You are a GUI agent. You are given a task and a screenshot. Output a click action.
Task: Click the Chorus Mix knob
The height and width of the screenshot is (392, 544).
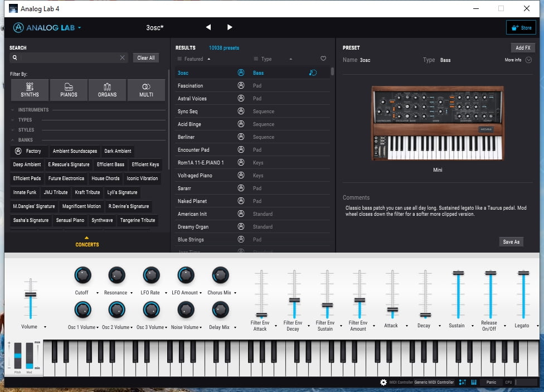(x=220, y=275)
